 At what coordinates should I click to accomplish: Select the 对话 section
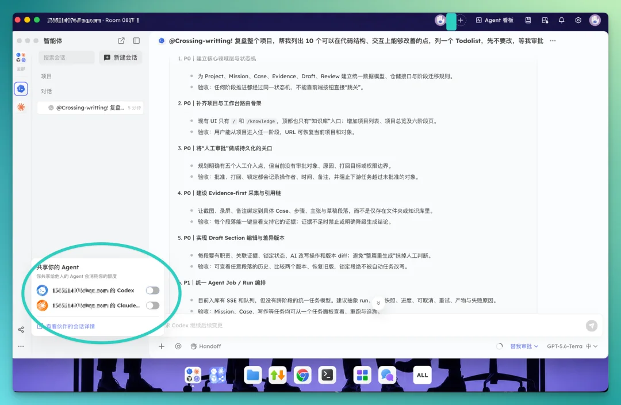pos(47,91)
